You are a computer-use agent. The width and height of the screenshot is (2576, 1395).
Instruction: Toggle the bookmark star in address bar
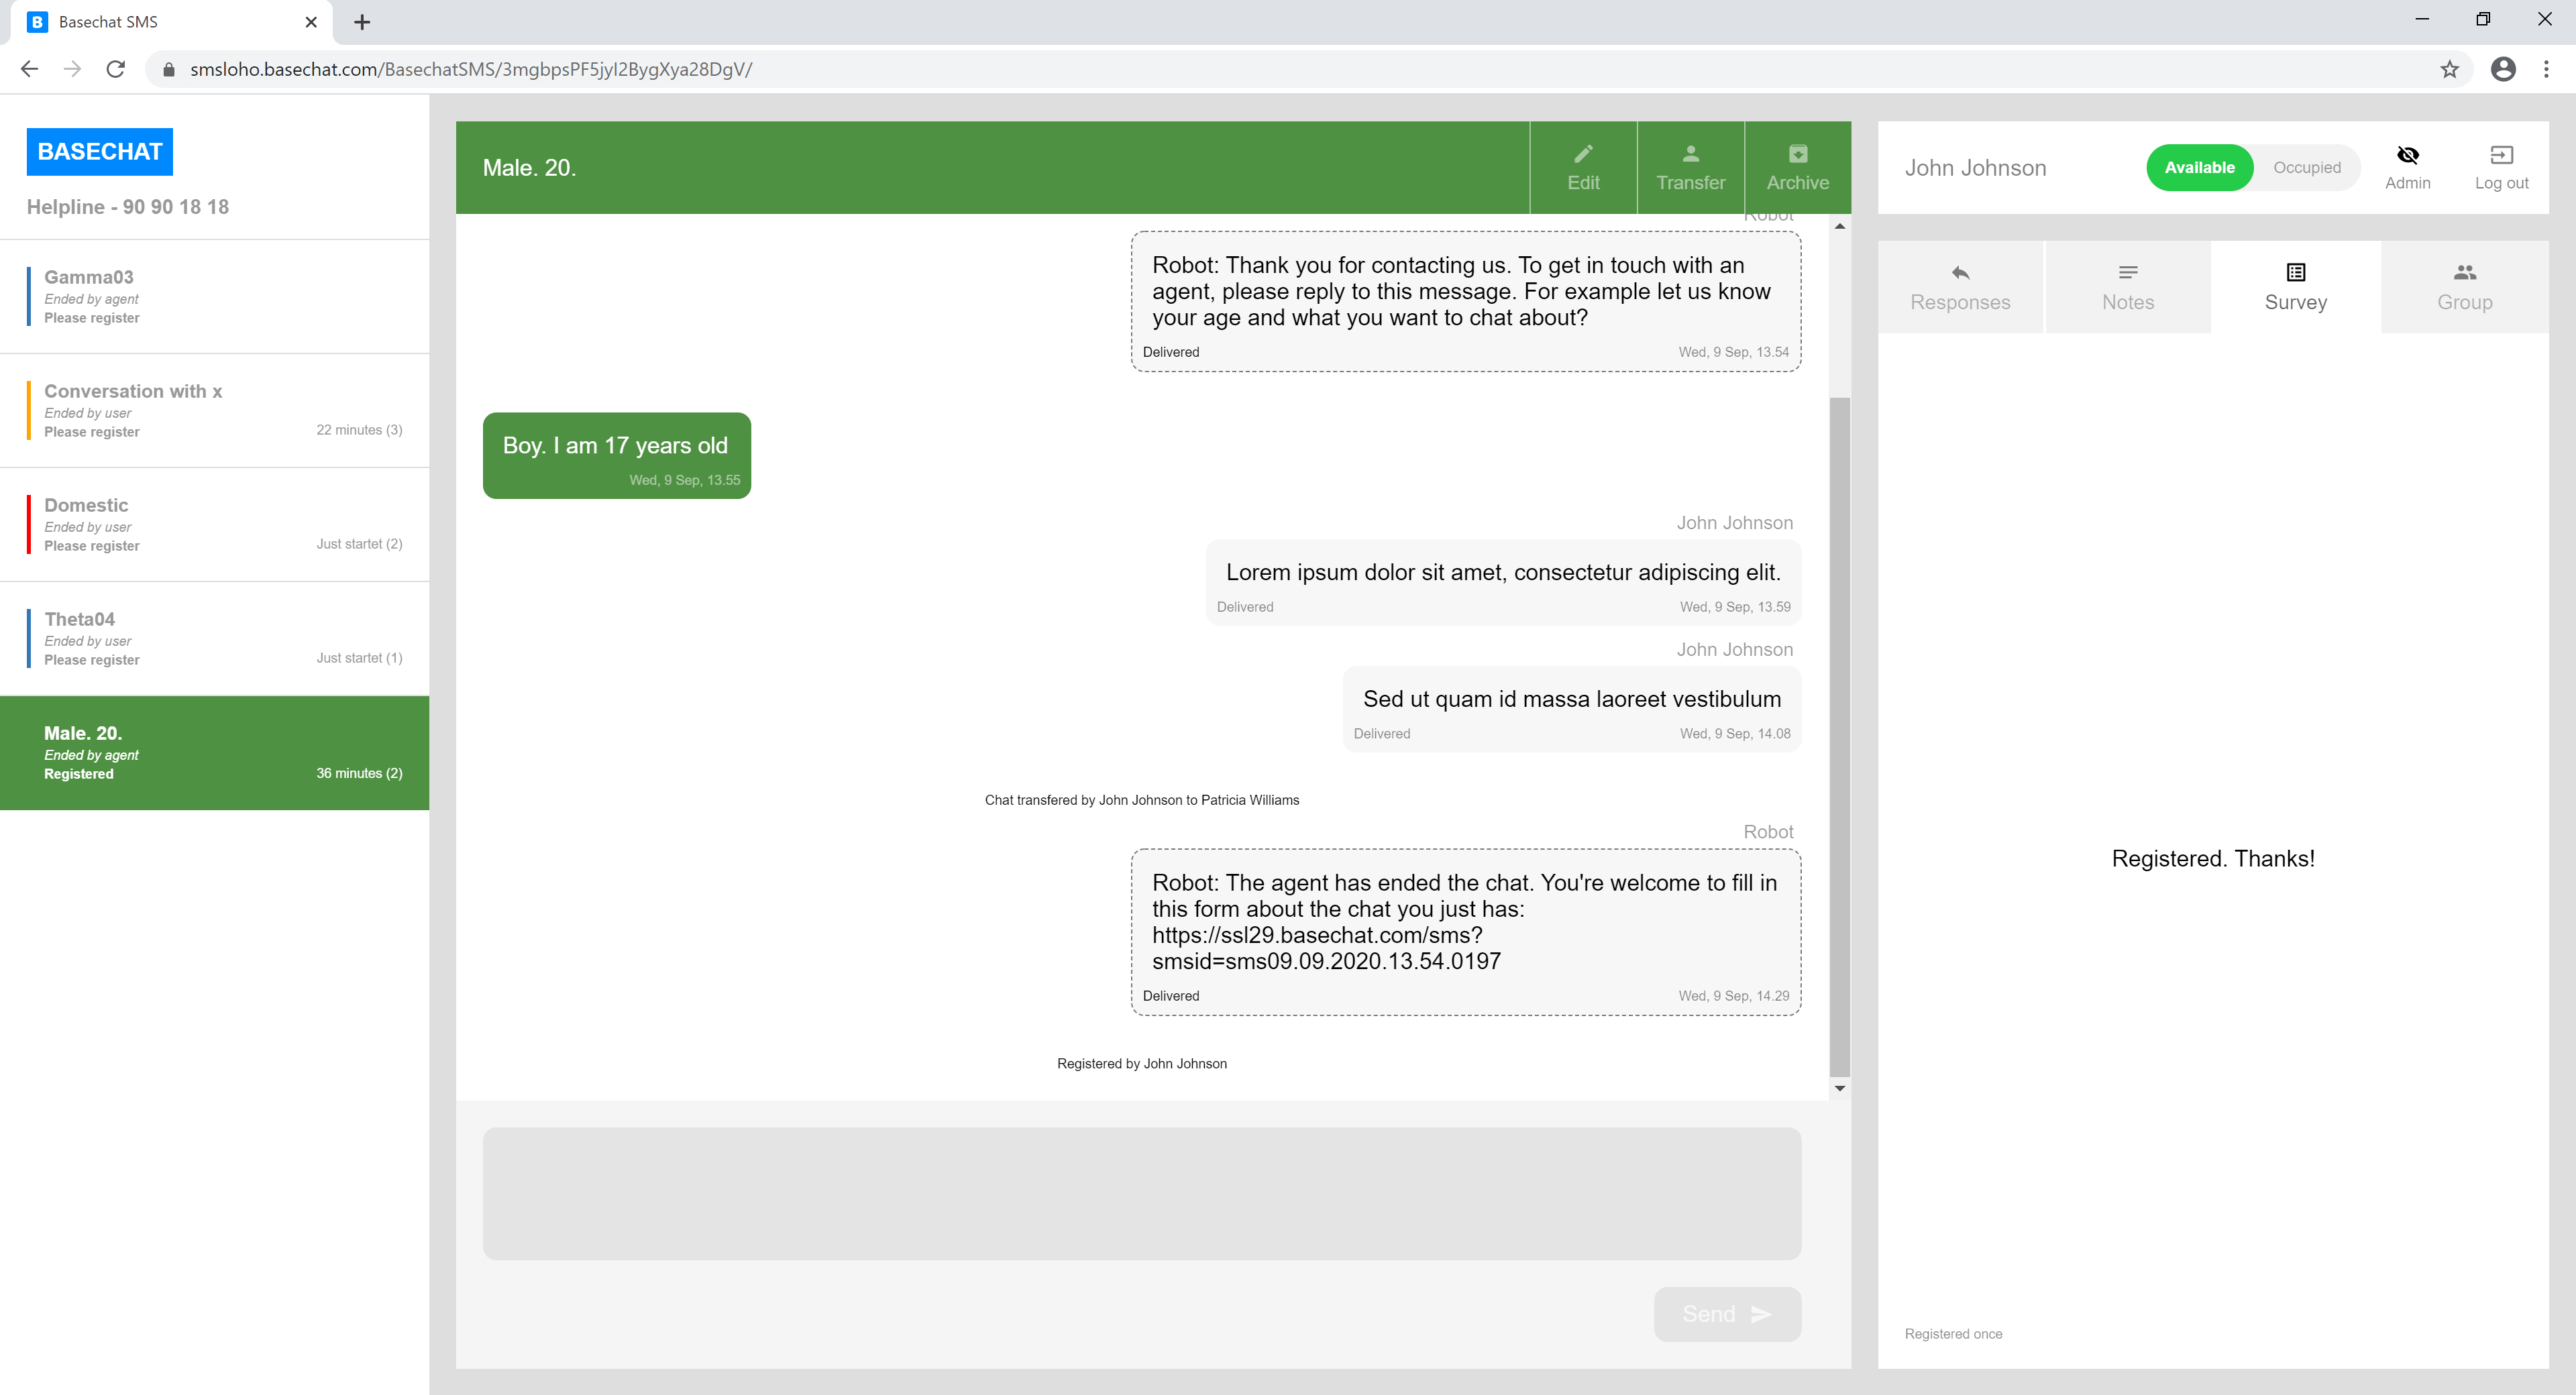tap(2449, 69)
